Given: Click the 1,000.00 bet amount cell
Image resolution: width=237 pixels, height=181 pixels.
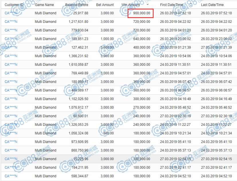Looking at the screenshot, I should (107, 39).
